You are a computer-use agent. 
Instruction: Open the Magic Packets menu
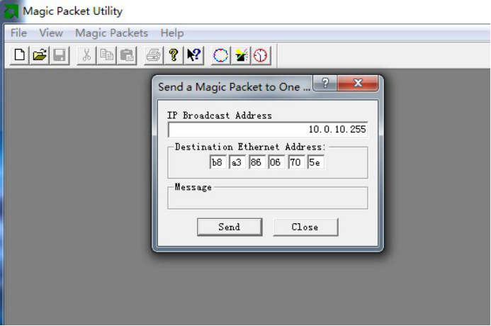(111, 33)
